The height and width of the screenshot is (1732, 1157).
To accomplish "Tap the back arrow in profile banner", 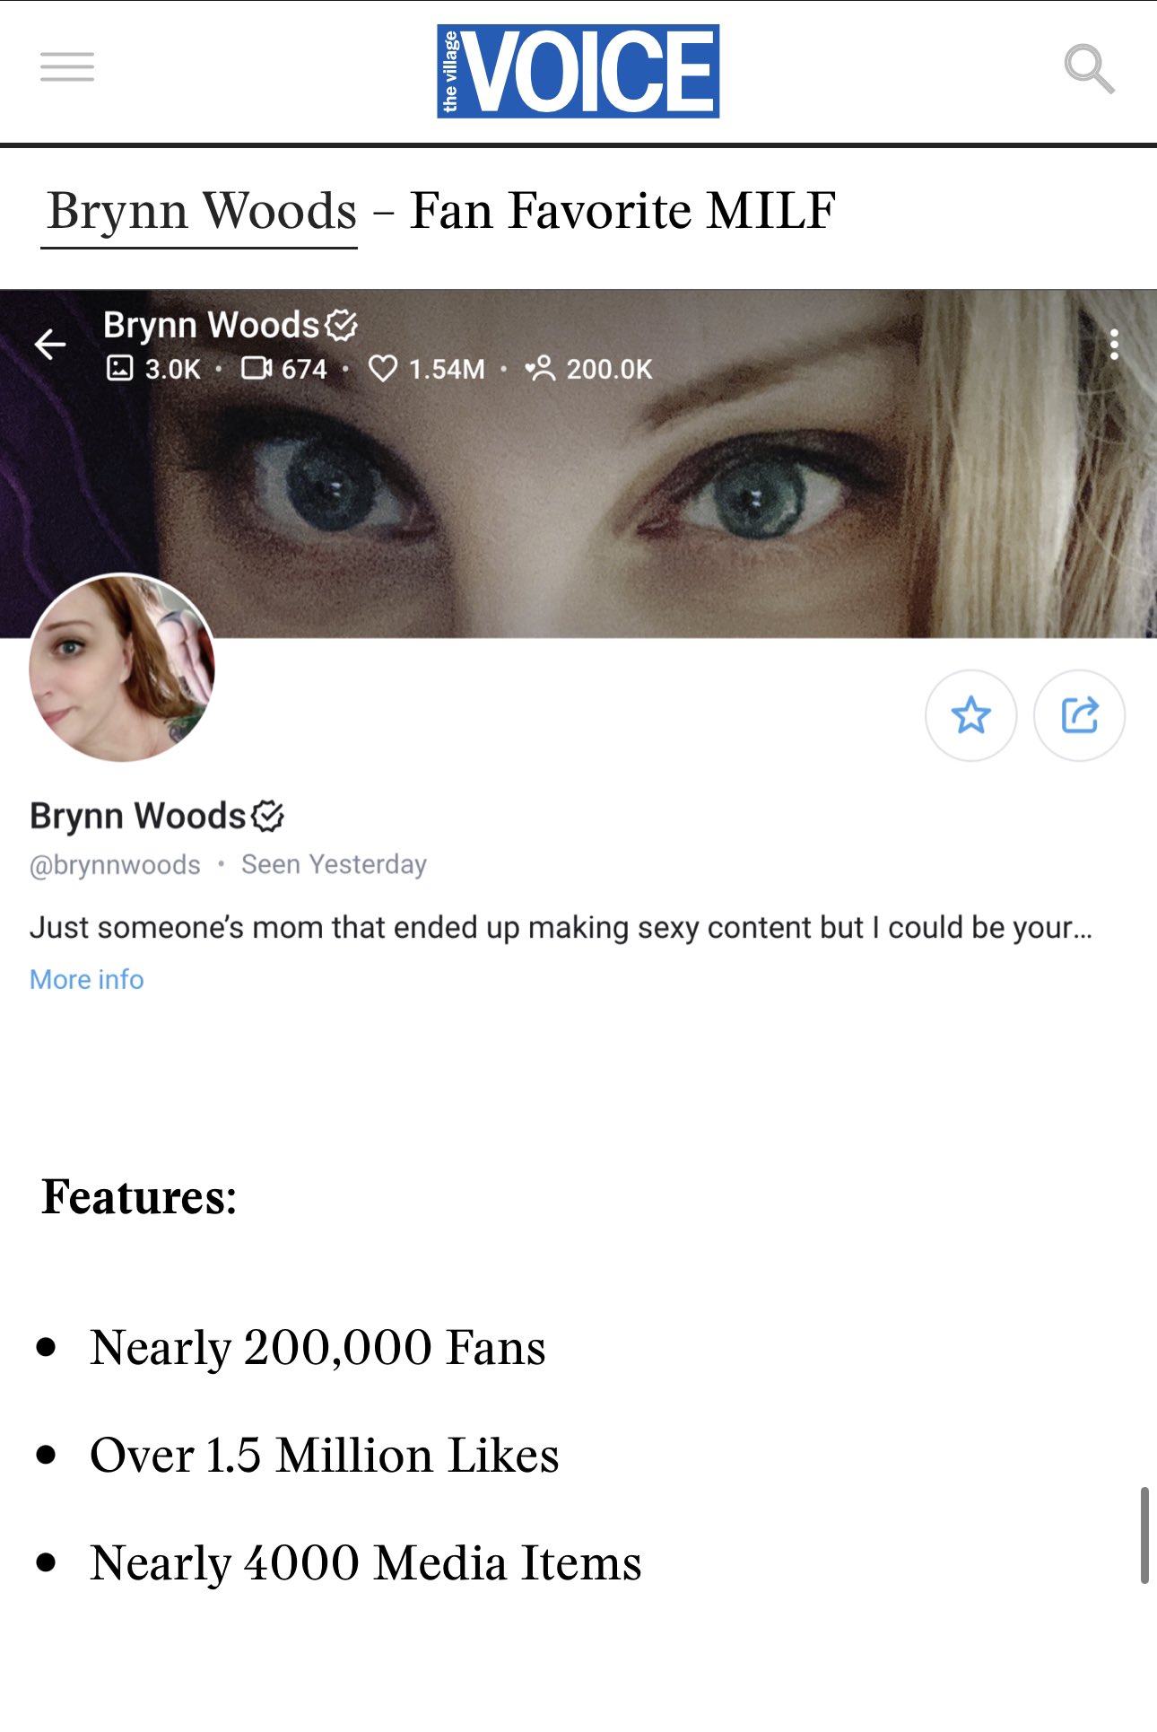I will click(50, 344).
